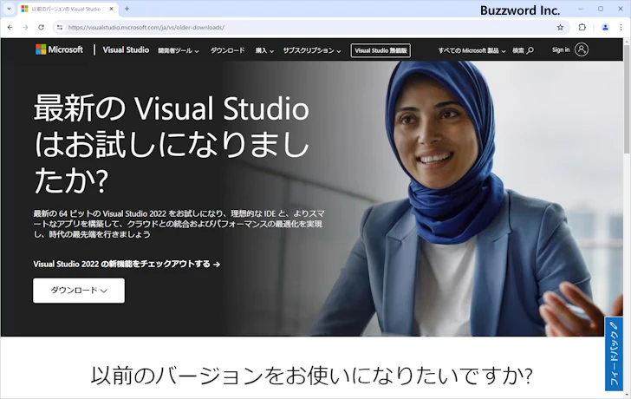This screenshot has width=631, height=399.
Task: Open the ダウンロード nav menu item
Action: (227, 50)
